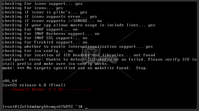This screenshot has width=199, height=111.
Task: Click the red Install Error 7.1.25 line
Action: pyautogui.click(x=47, y=90)
